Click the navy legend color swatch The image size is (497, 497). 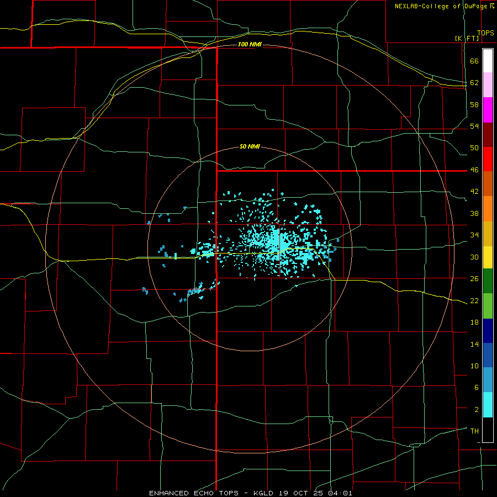point(488,331)
